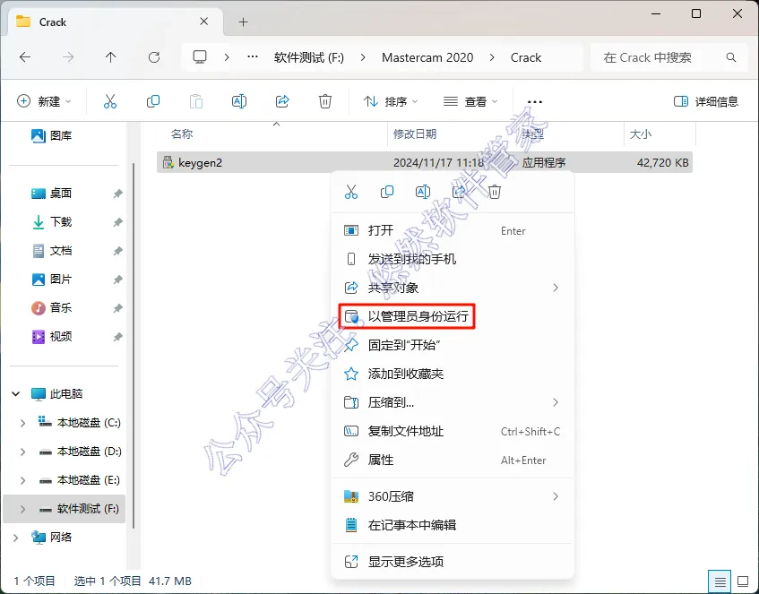Screen dimensions: 759x594
Task: Expand 本地磁盘 (D:) tree node
Action: [22, 452]
